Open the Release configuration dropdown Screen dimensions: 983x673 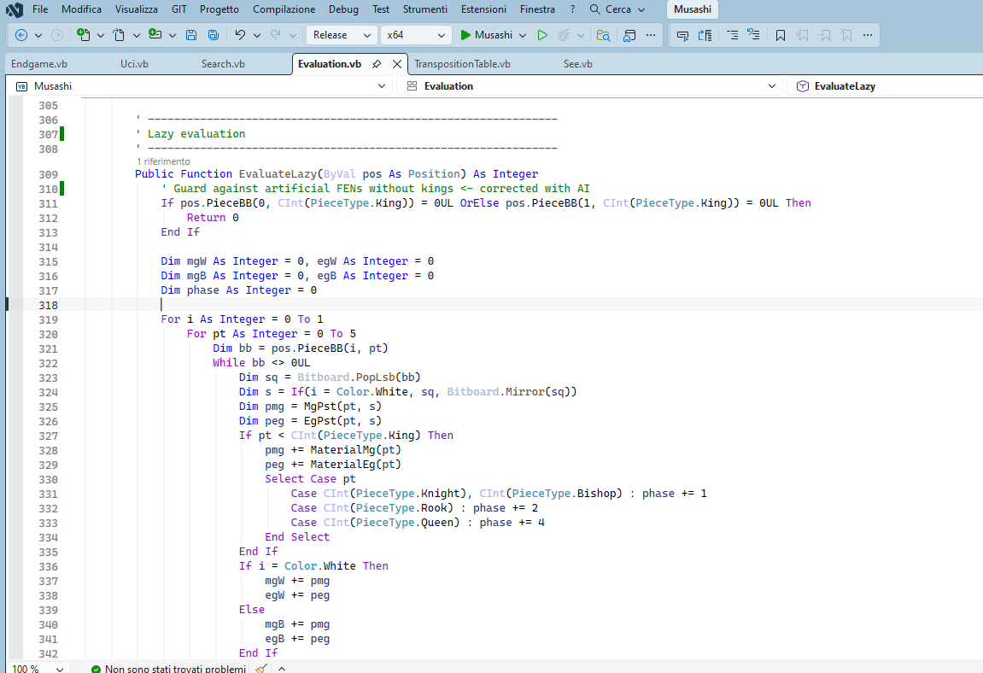pos(342,35)
